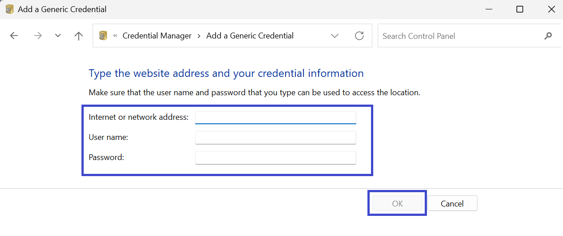Viewport: 563px width, 236px height.
Task: Click the vault icon in the address bar
Action: click(x=103, y=36)
